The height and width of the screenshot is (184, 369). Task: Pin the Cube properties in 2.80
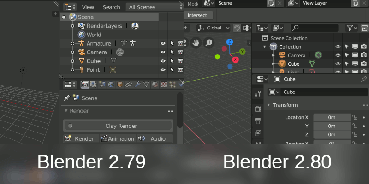[363, 79]
